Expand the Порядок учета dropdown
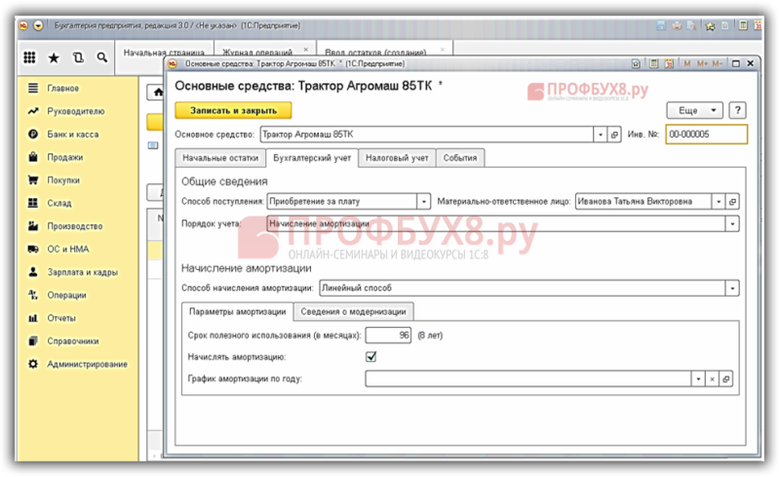The width and height of the screenshot is (780, 477). coord(732,224)
